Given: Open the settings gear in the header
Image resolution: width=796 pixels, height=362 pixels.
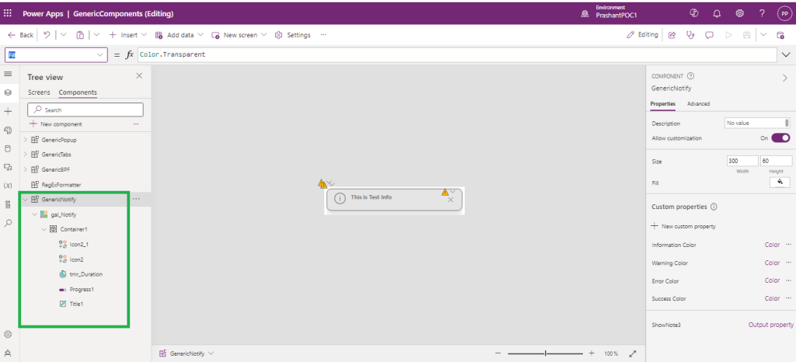Looking at the screenshot, I should click(x=739, y=13).
